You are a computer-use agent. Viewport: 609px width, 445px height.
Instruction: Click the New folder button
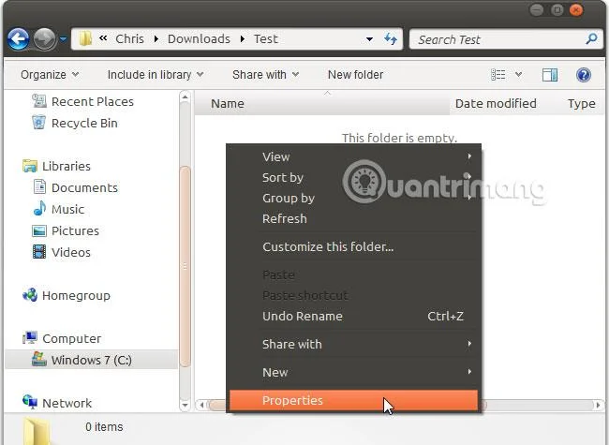tap(355, 75)
